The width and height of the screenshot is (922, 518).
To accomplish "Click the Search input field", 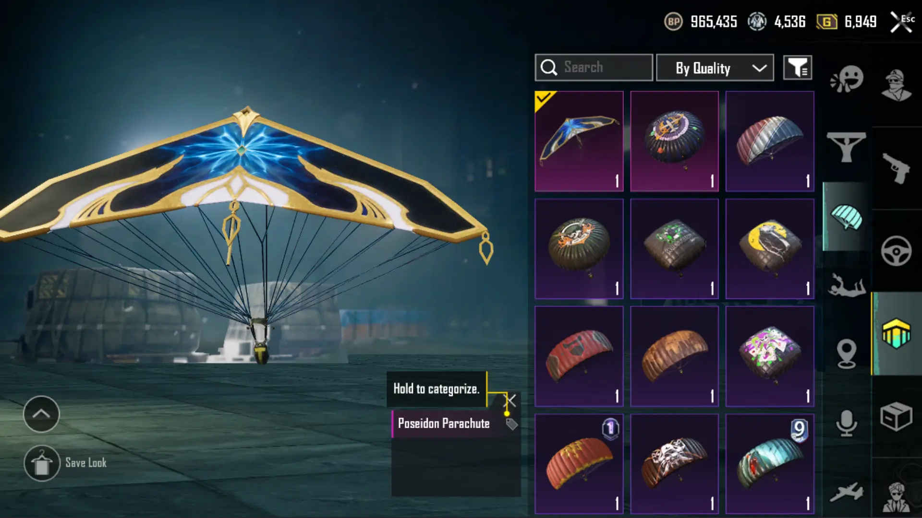I will (x=594, y=68).
